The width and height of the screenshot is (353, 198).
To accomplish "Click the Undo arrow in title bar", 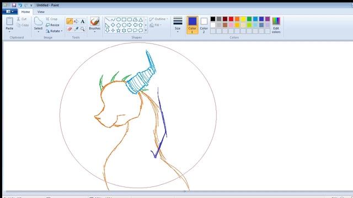I will [20, 5].
